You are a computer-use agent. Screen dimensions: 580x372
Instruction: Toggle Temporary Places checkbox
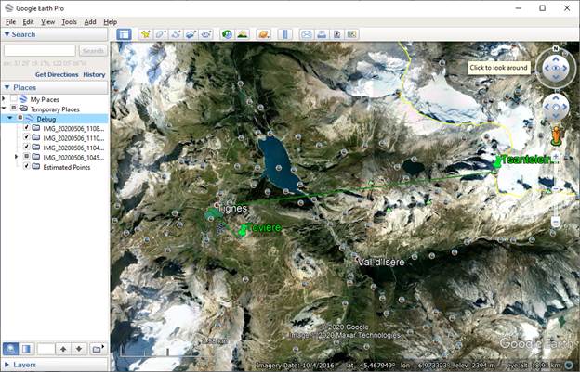[x=14, y=109]
